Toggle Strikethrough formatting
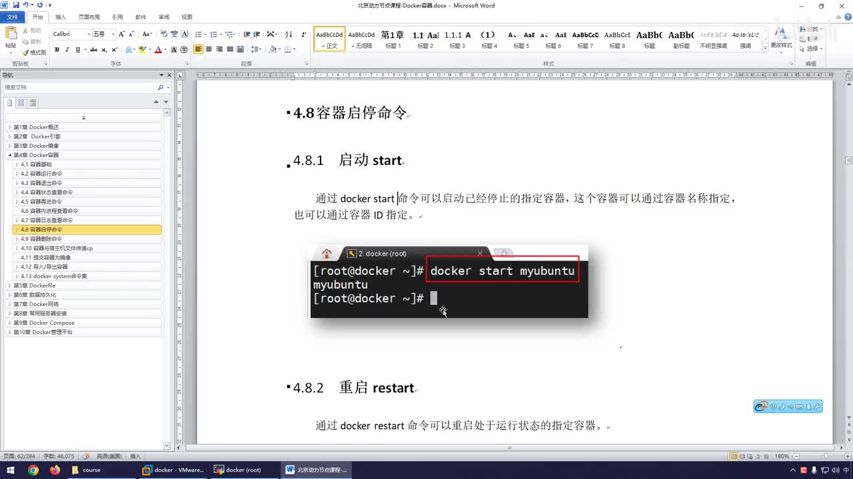 [x=93, y=50]
